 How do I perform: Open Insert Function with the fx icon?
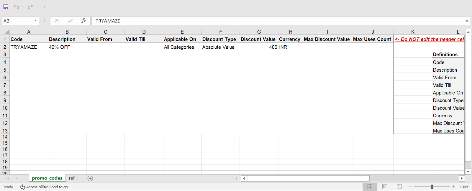coord(83,21)
